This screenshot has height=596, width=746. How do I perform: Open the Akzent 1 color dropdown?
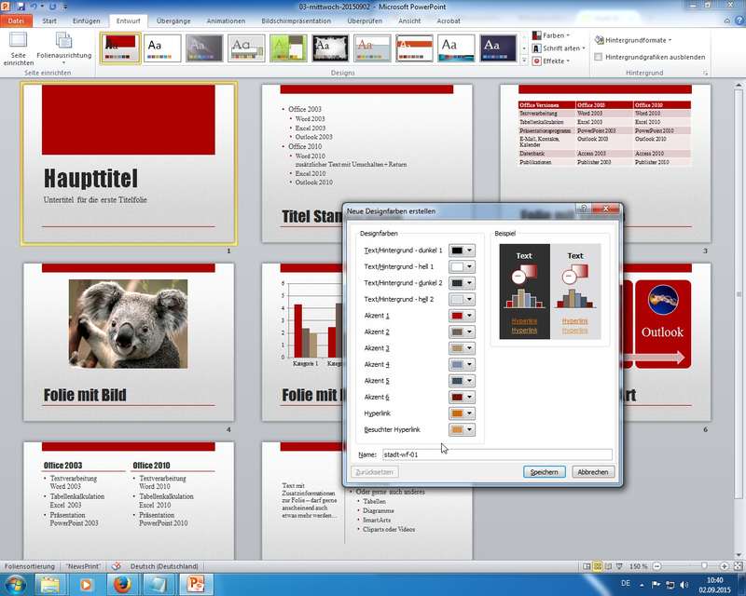click(x=463, y=316)
